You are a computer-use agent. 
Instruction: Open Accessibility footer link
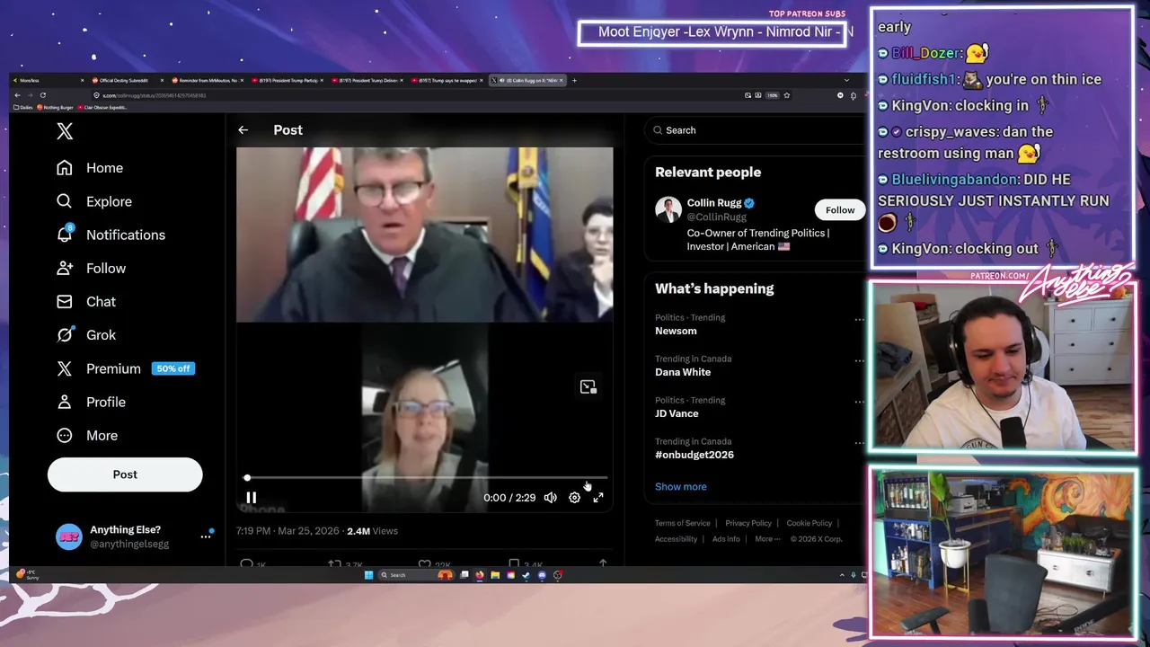point(676,539)
